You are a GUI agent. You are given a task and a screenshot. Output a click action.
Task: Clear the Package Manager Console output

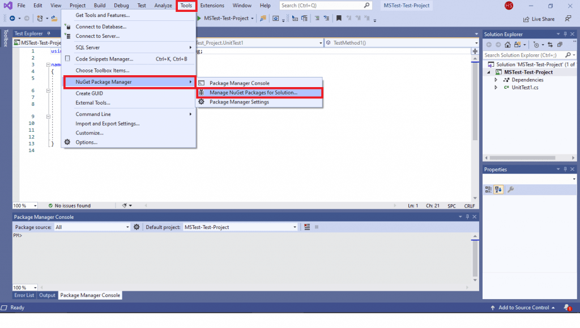click(307, 227)
